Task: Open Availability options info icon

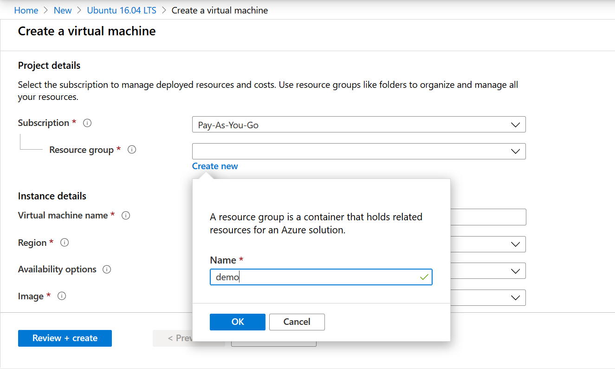Action: pyautogui.click(x=107, y=270)
